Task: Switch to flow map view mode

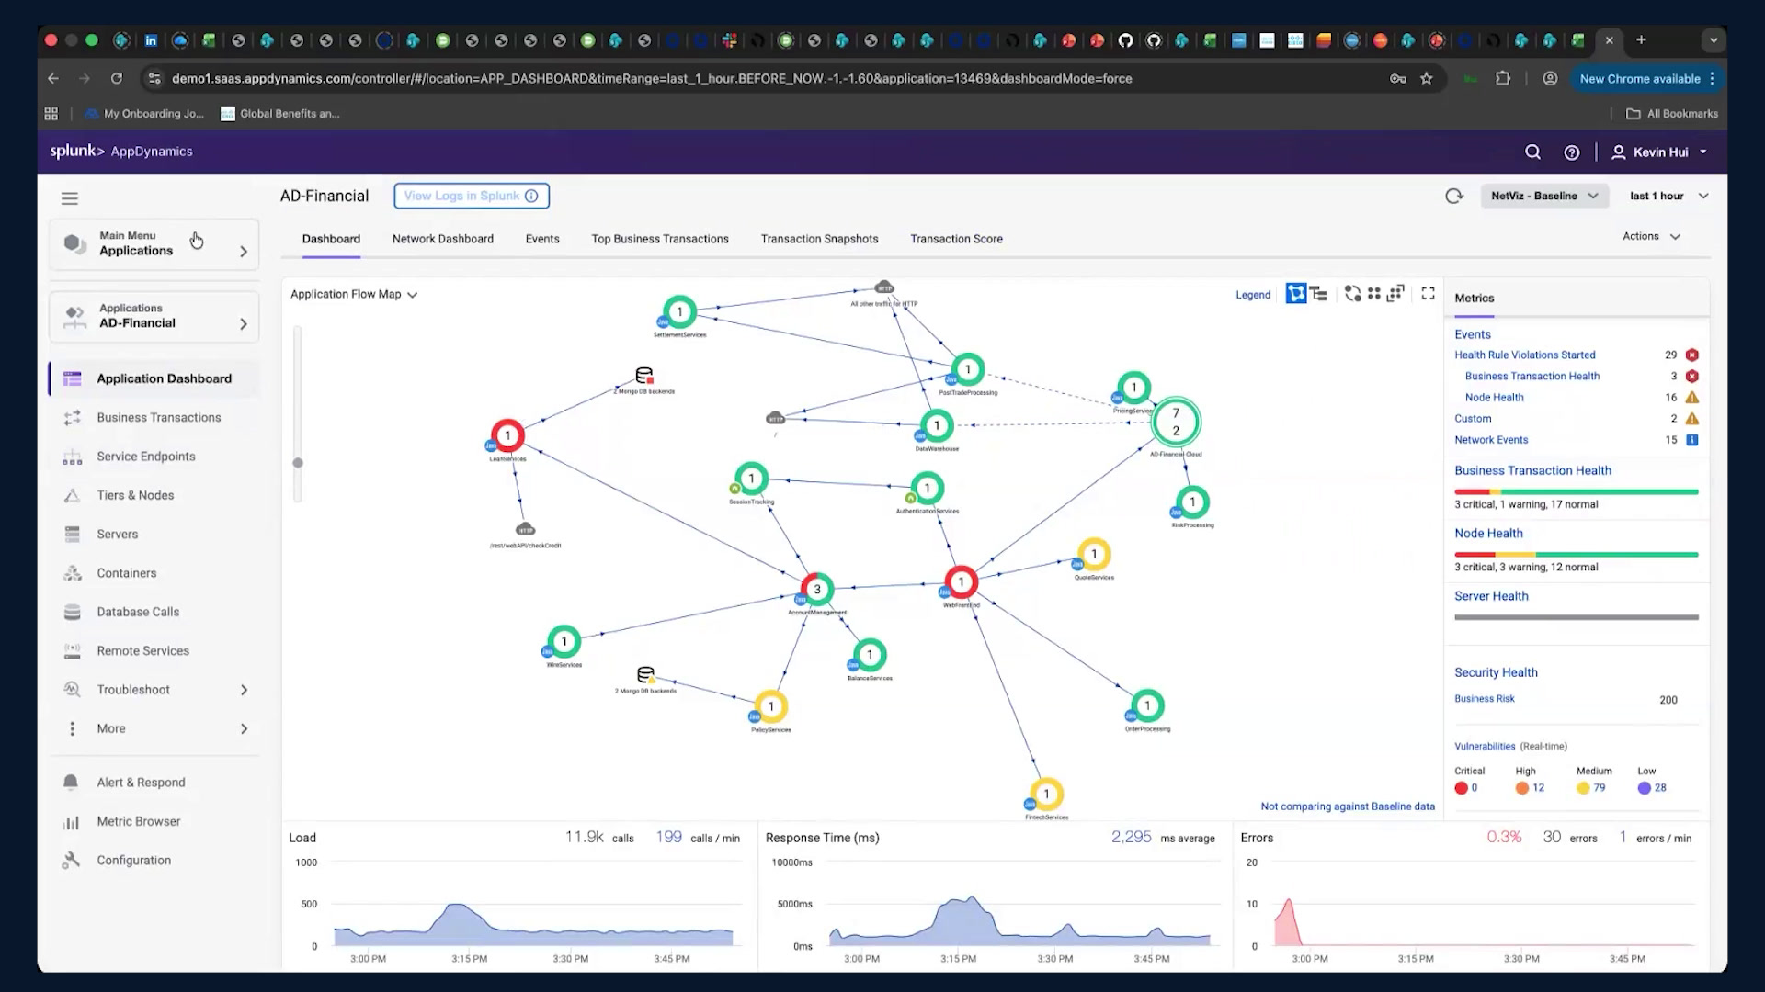Action: point(1296,294)
